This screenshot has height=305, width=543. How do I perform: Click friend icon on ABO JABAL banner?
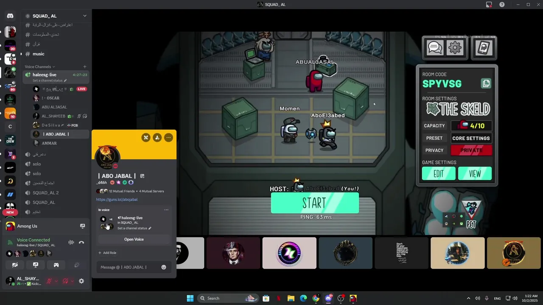point(157,137)
